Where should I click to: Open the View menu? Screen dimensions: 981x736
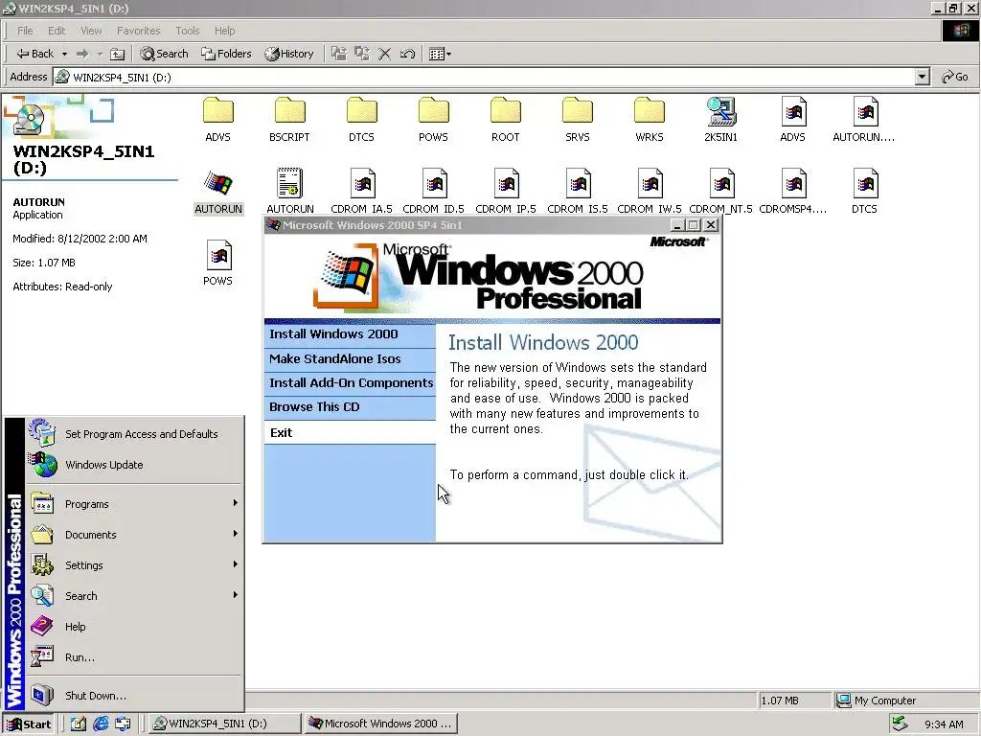[x=91, y=31]
